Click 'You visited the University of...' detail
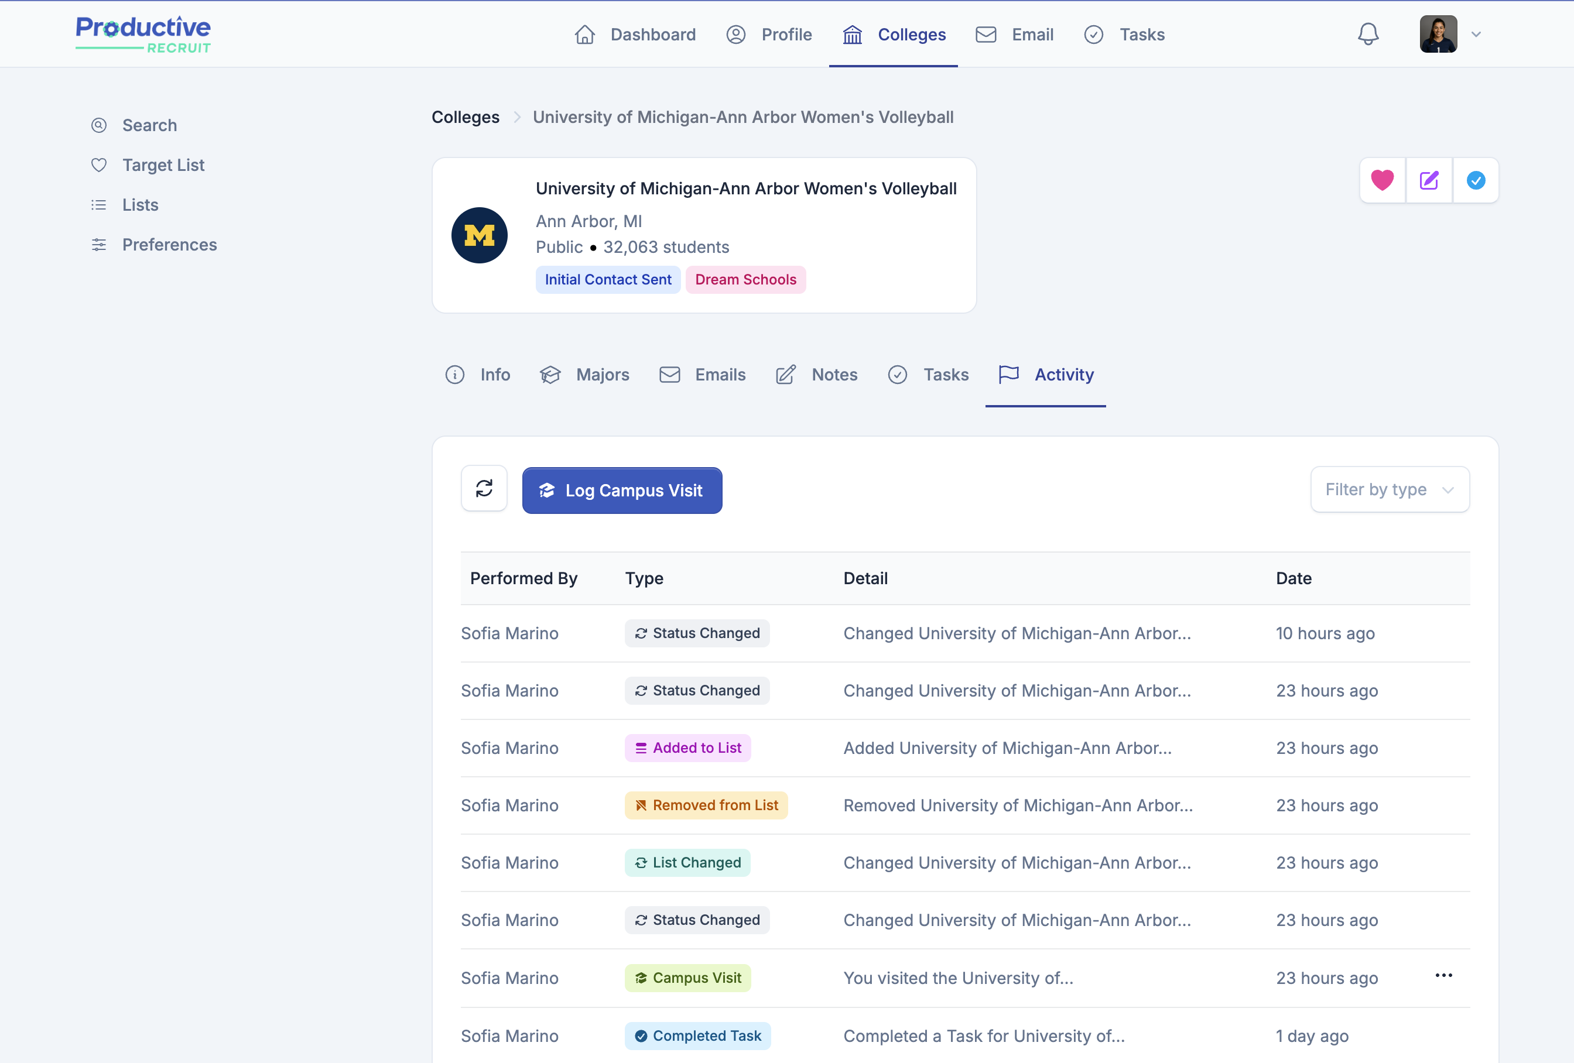 click(959, 978)
